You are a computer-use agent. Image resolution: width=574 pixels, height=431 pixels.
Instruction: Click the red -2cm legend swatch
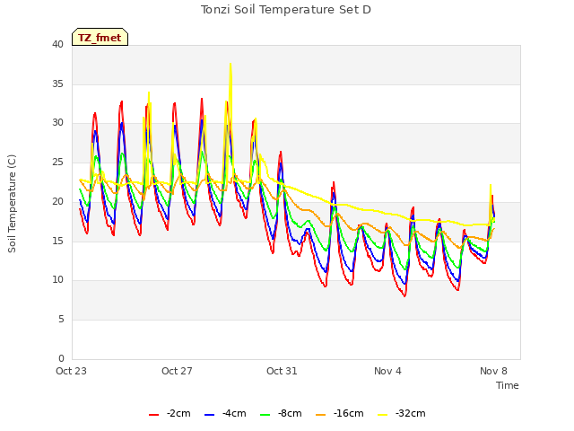[x=153, y=415]
